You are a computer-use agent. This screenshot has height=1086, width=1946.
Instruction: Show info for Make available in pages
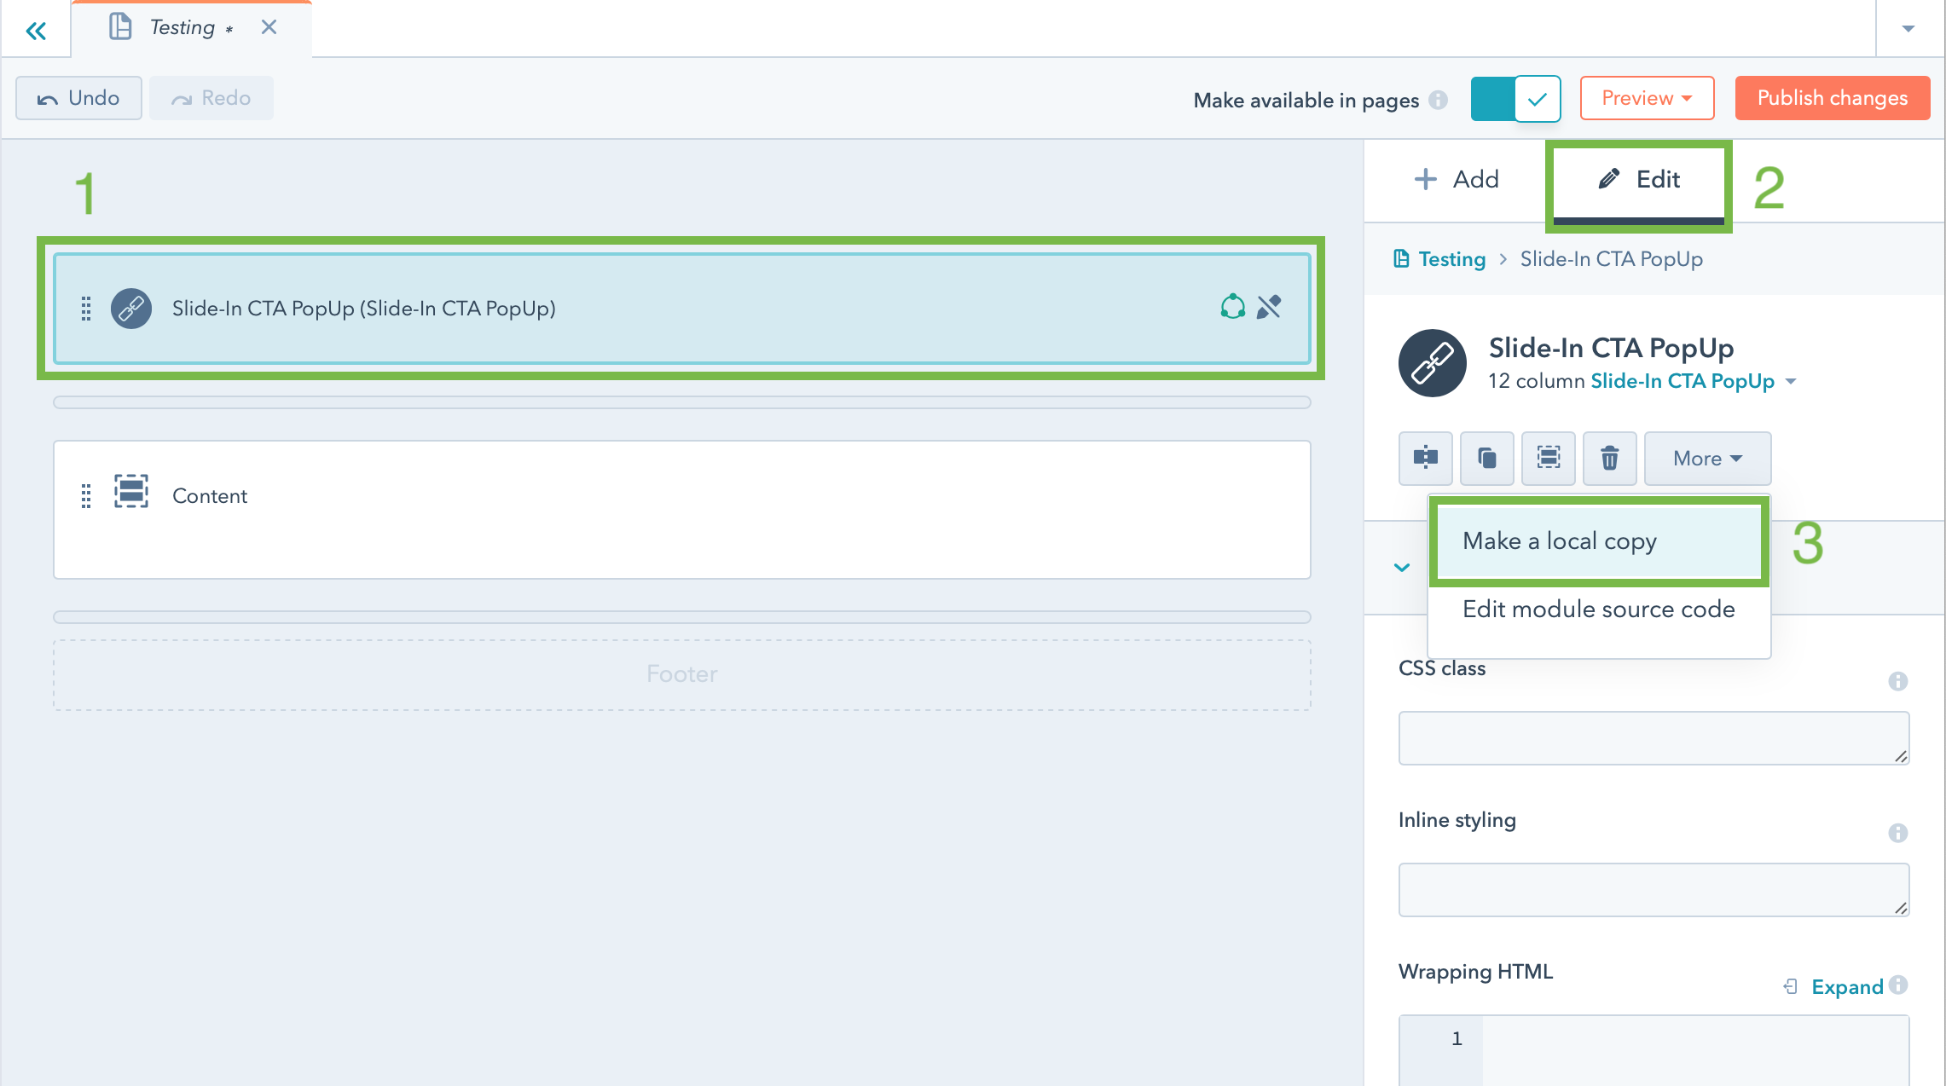[1438, 100]
